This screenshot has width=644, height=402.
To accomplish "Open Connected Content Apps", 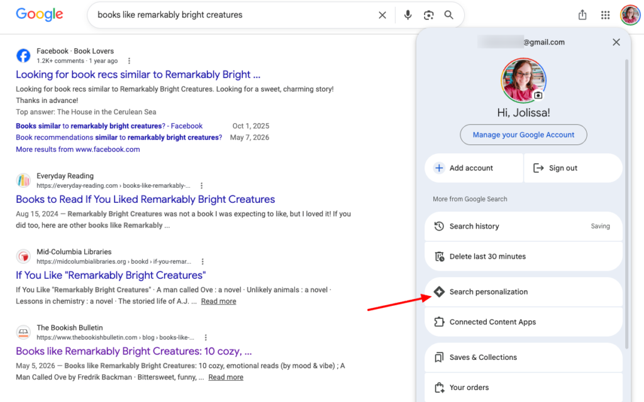I will coord(523,322).
